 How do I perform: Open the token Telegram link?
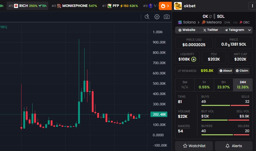click(235, 30)
